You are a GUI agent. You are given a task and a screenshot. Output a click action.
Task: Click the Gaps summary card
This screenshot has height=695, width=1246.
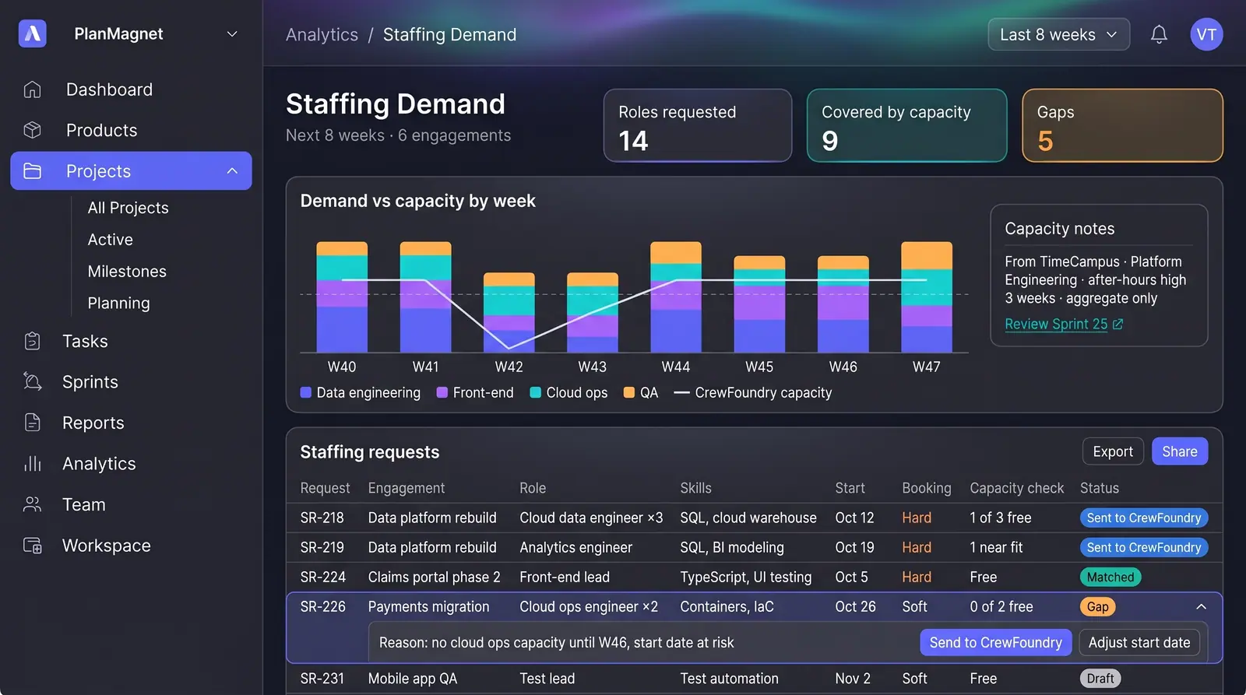(x=1122, y=125)
